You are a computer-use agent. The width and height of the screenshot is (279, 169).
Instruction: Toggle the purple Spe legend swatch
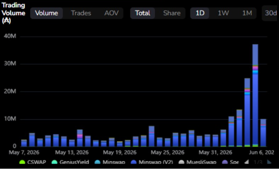tap(225, 162)
